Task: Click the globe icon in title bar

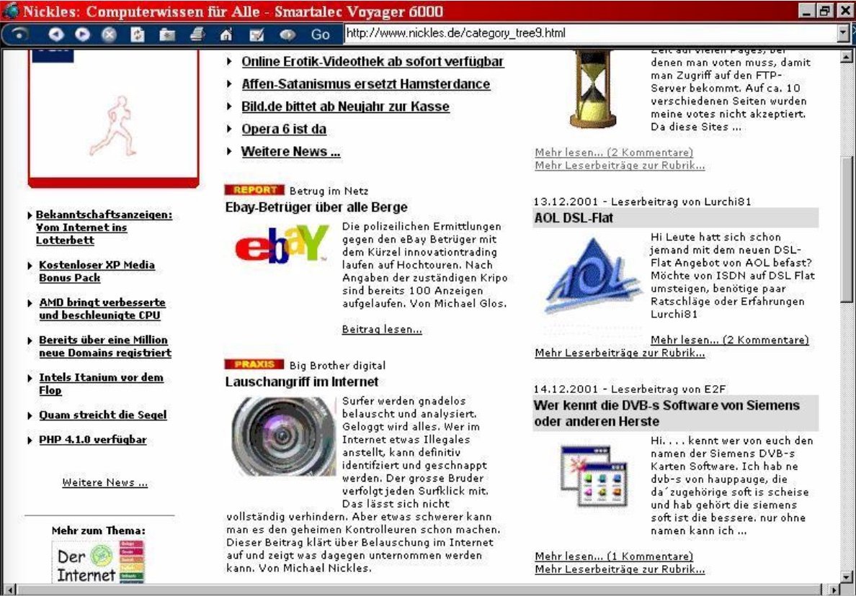Action: [10, 10]
